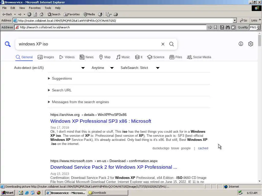Open the IE Search pane button

tap(54, 14)
